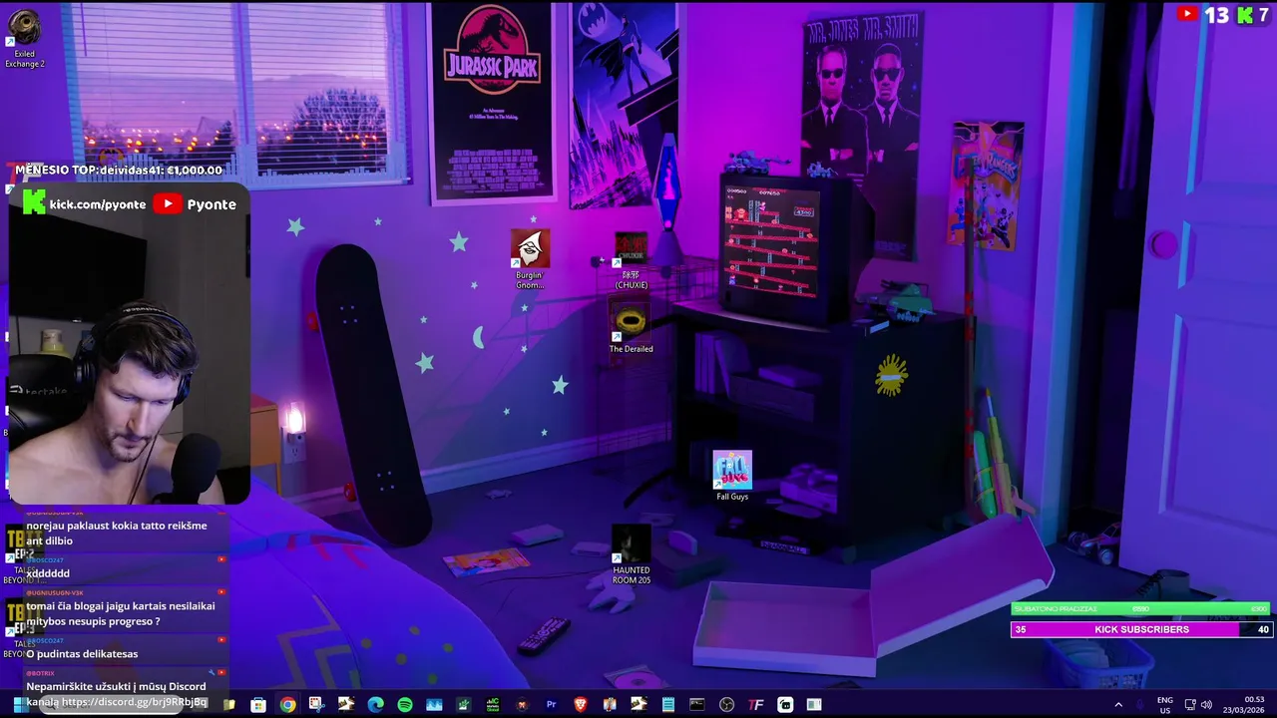The height and width of the screenshot is (718, 1277).
Task: Select the (CHUXIE) game desktop icon
Action: [631, 260]
